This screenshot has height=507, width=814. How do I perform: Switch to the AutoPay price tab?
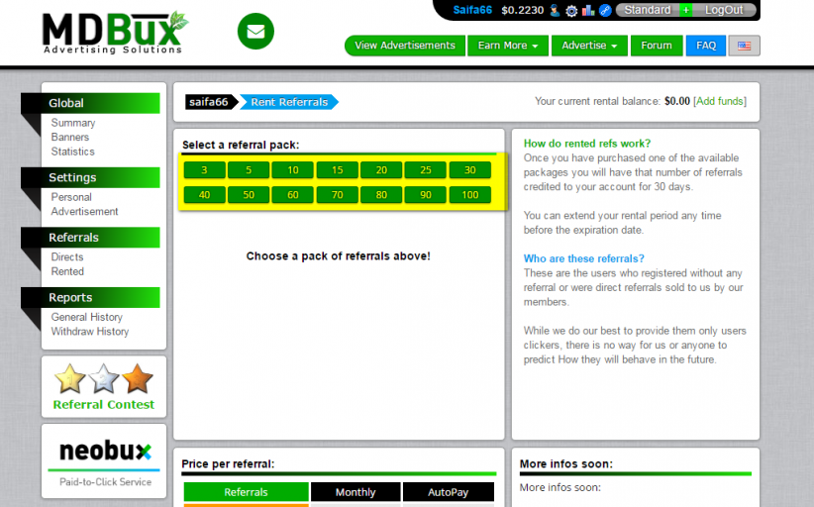click(448, 492)
